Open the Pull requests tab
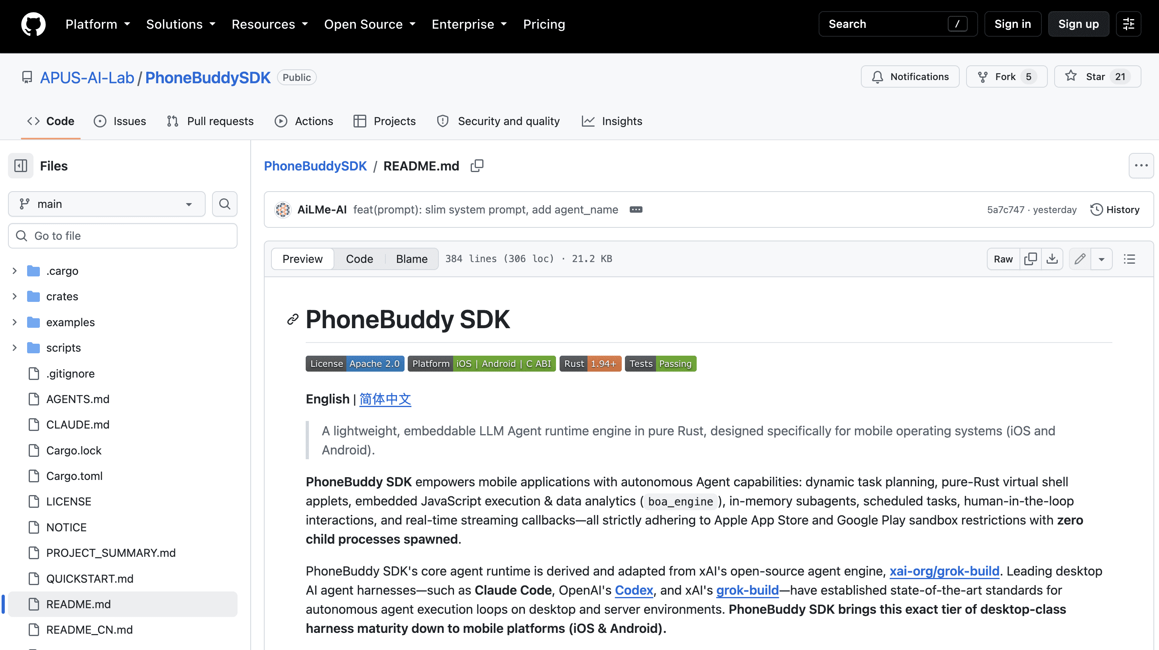The image size is (1159, 650). tap(210, 121)
